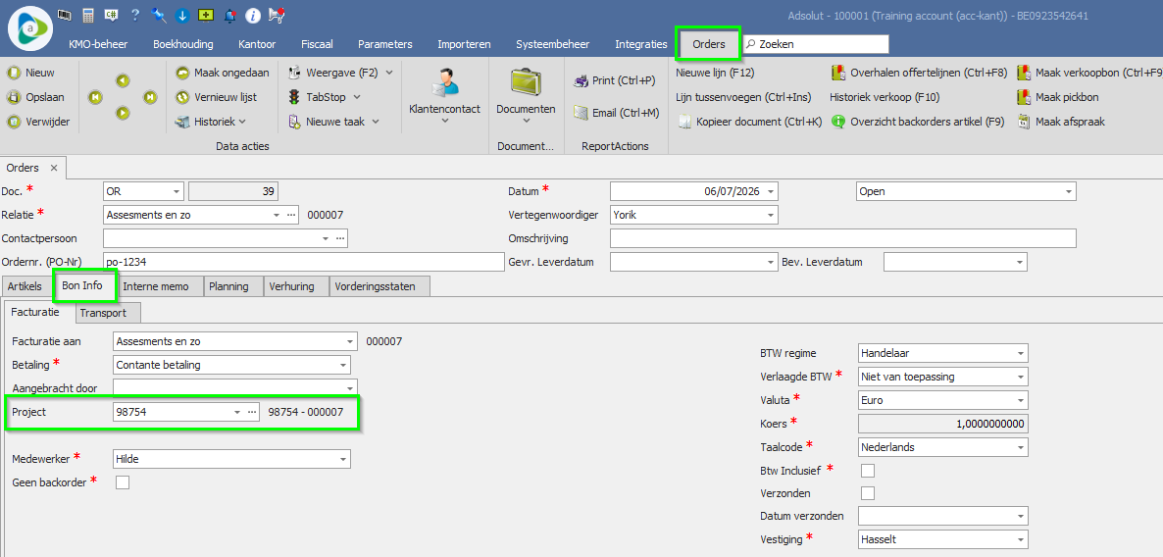Go to last record arrow
Image resolution: width=1163 pixels, height=557 pixels.
[x=151, y=96]
